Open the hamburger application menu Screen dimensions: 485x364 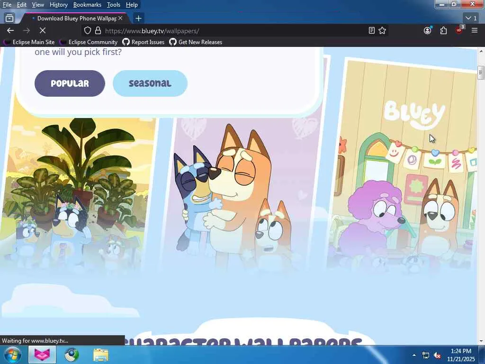coord(475,30)
